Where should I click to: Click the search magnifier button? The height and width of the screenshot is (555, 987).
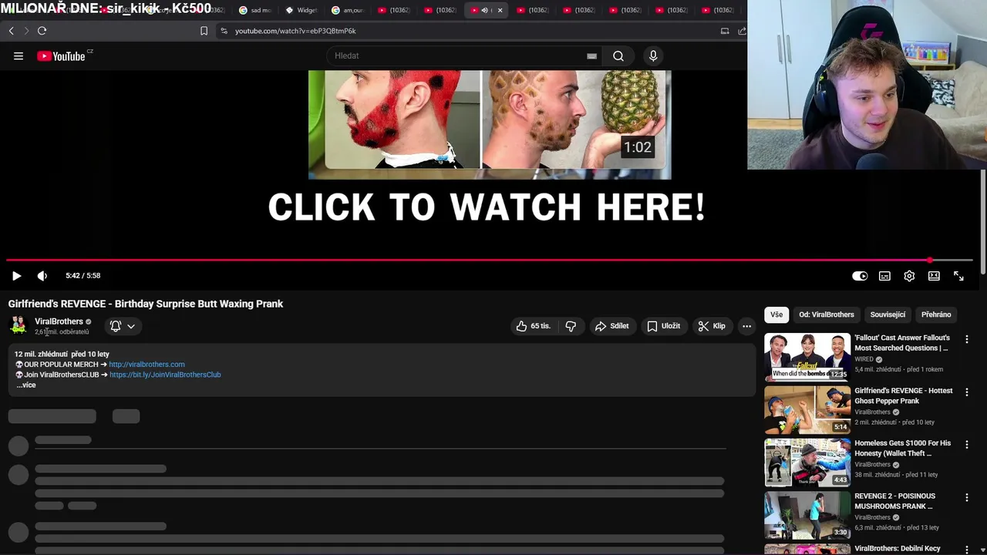point(618,55)
